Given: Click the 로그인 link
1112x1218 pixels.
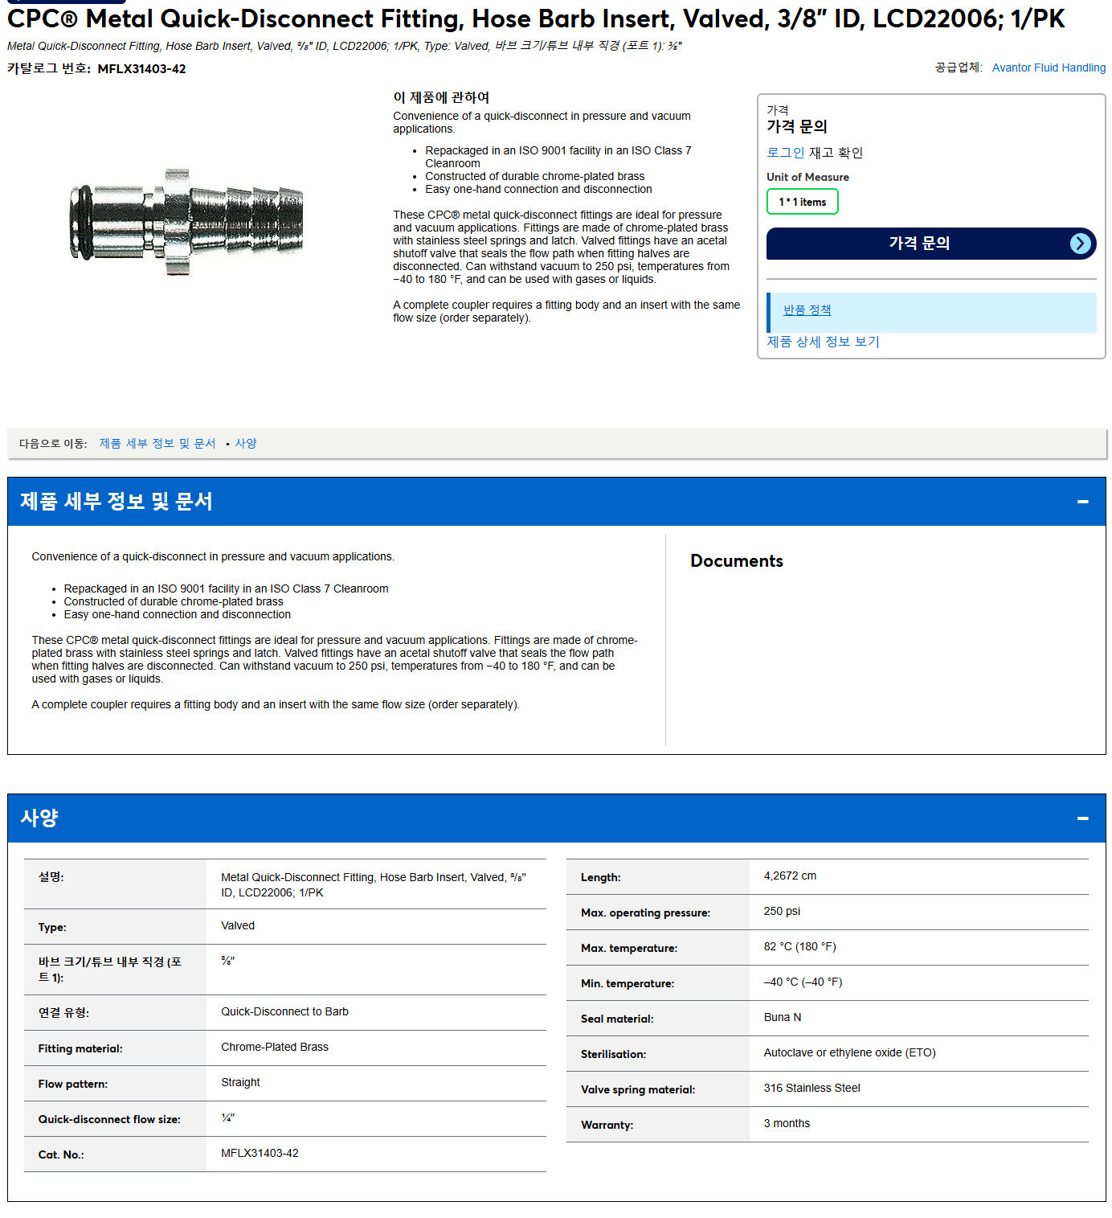Looking at the screenshot, I should (785, 153).
